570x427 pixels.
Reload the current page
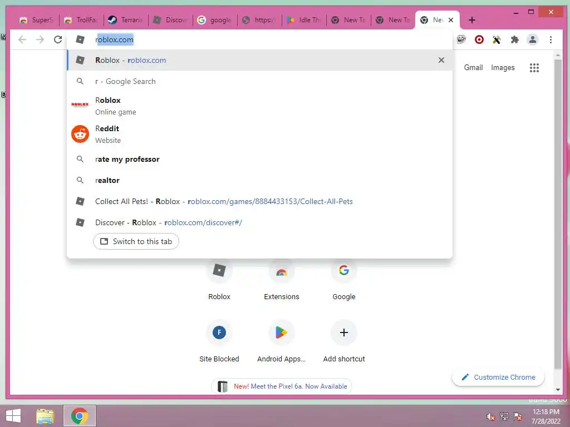[58, 39]
